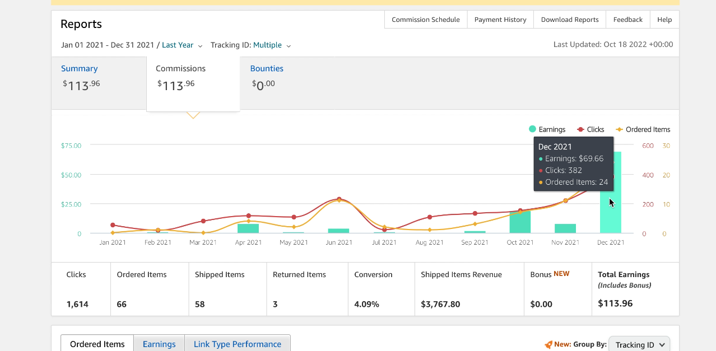Click the October 2021 earnings bar
Viewport: 716px width, 351px height.
pos(520,222)
